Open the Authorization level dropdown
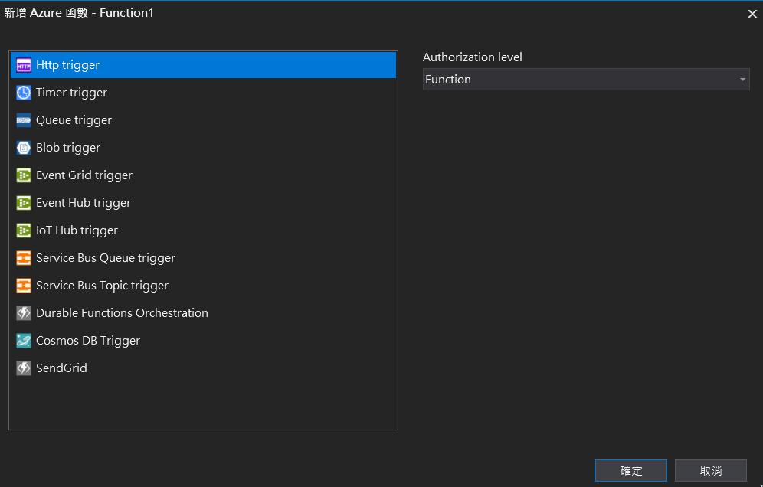The height and width of the screenshot is (487, 763). point(586,80)
